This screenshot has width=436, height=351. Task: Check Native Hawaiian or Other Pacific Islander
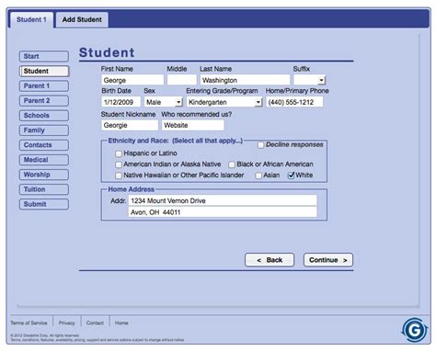119,175
